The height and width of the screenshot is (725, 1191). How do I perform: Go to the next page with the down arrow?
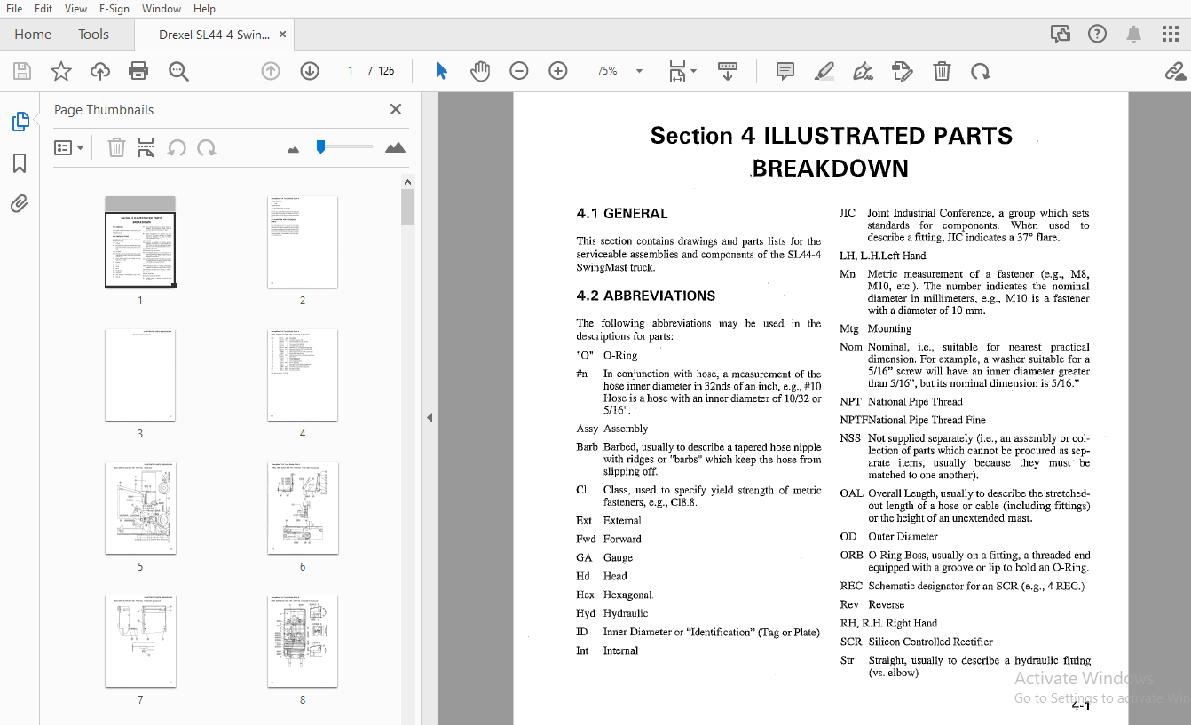pyautogui.click(x=310, y=71)
